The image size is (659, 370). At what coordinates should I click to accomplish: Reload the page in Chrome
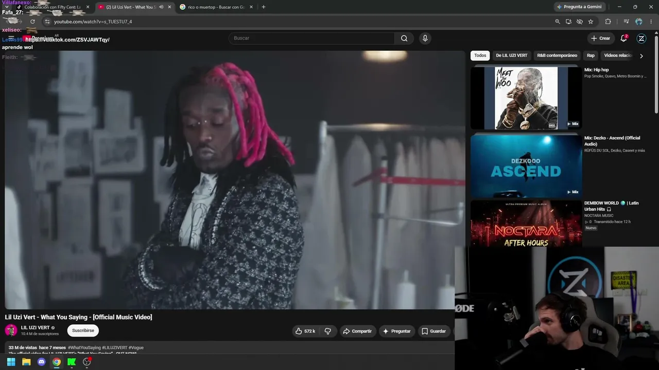coord(32,22)
